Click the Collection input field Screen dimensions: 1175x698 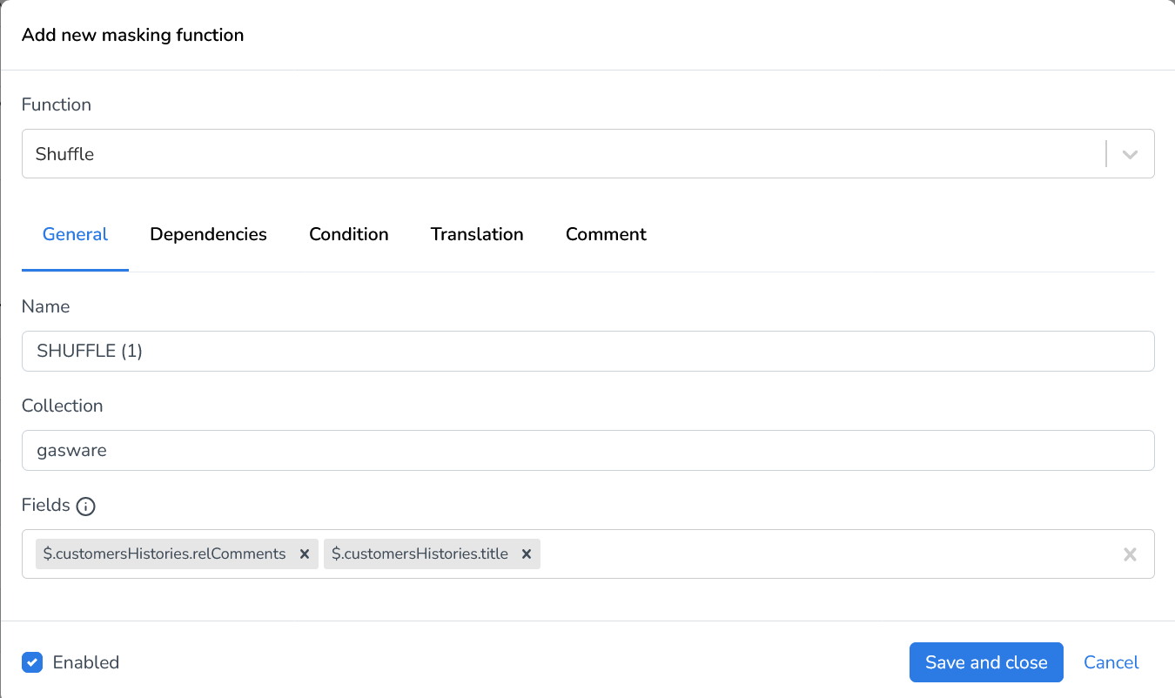click(587, 450)
